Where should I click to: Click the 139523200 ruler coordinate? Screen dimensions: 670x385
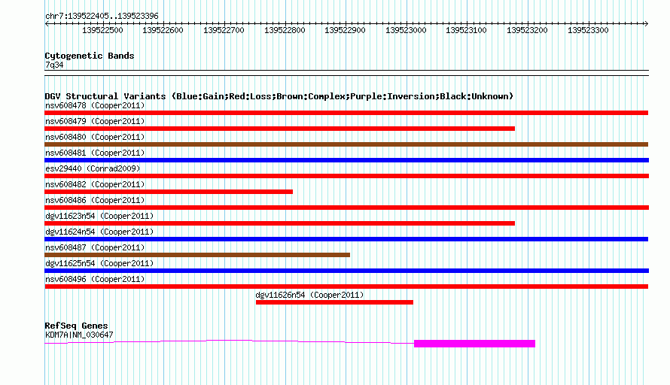[x=527, y=30]
